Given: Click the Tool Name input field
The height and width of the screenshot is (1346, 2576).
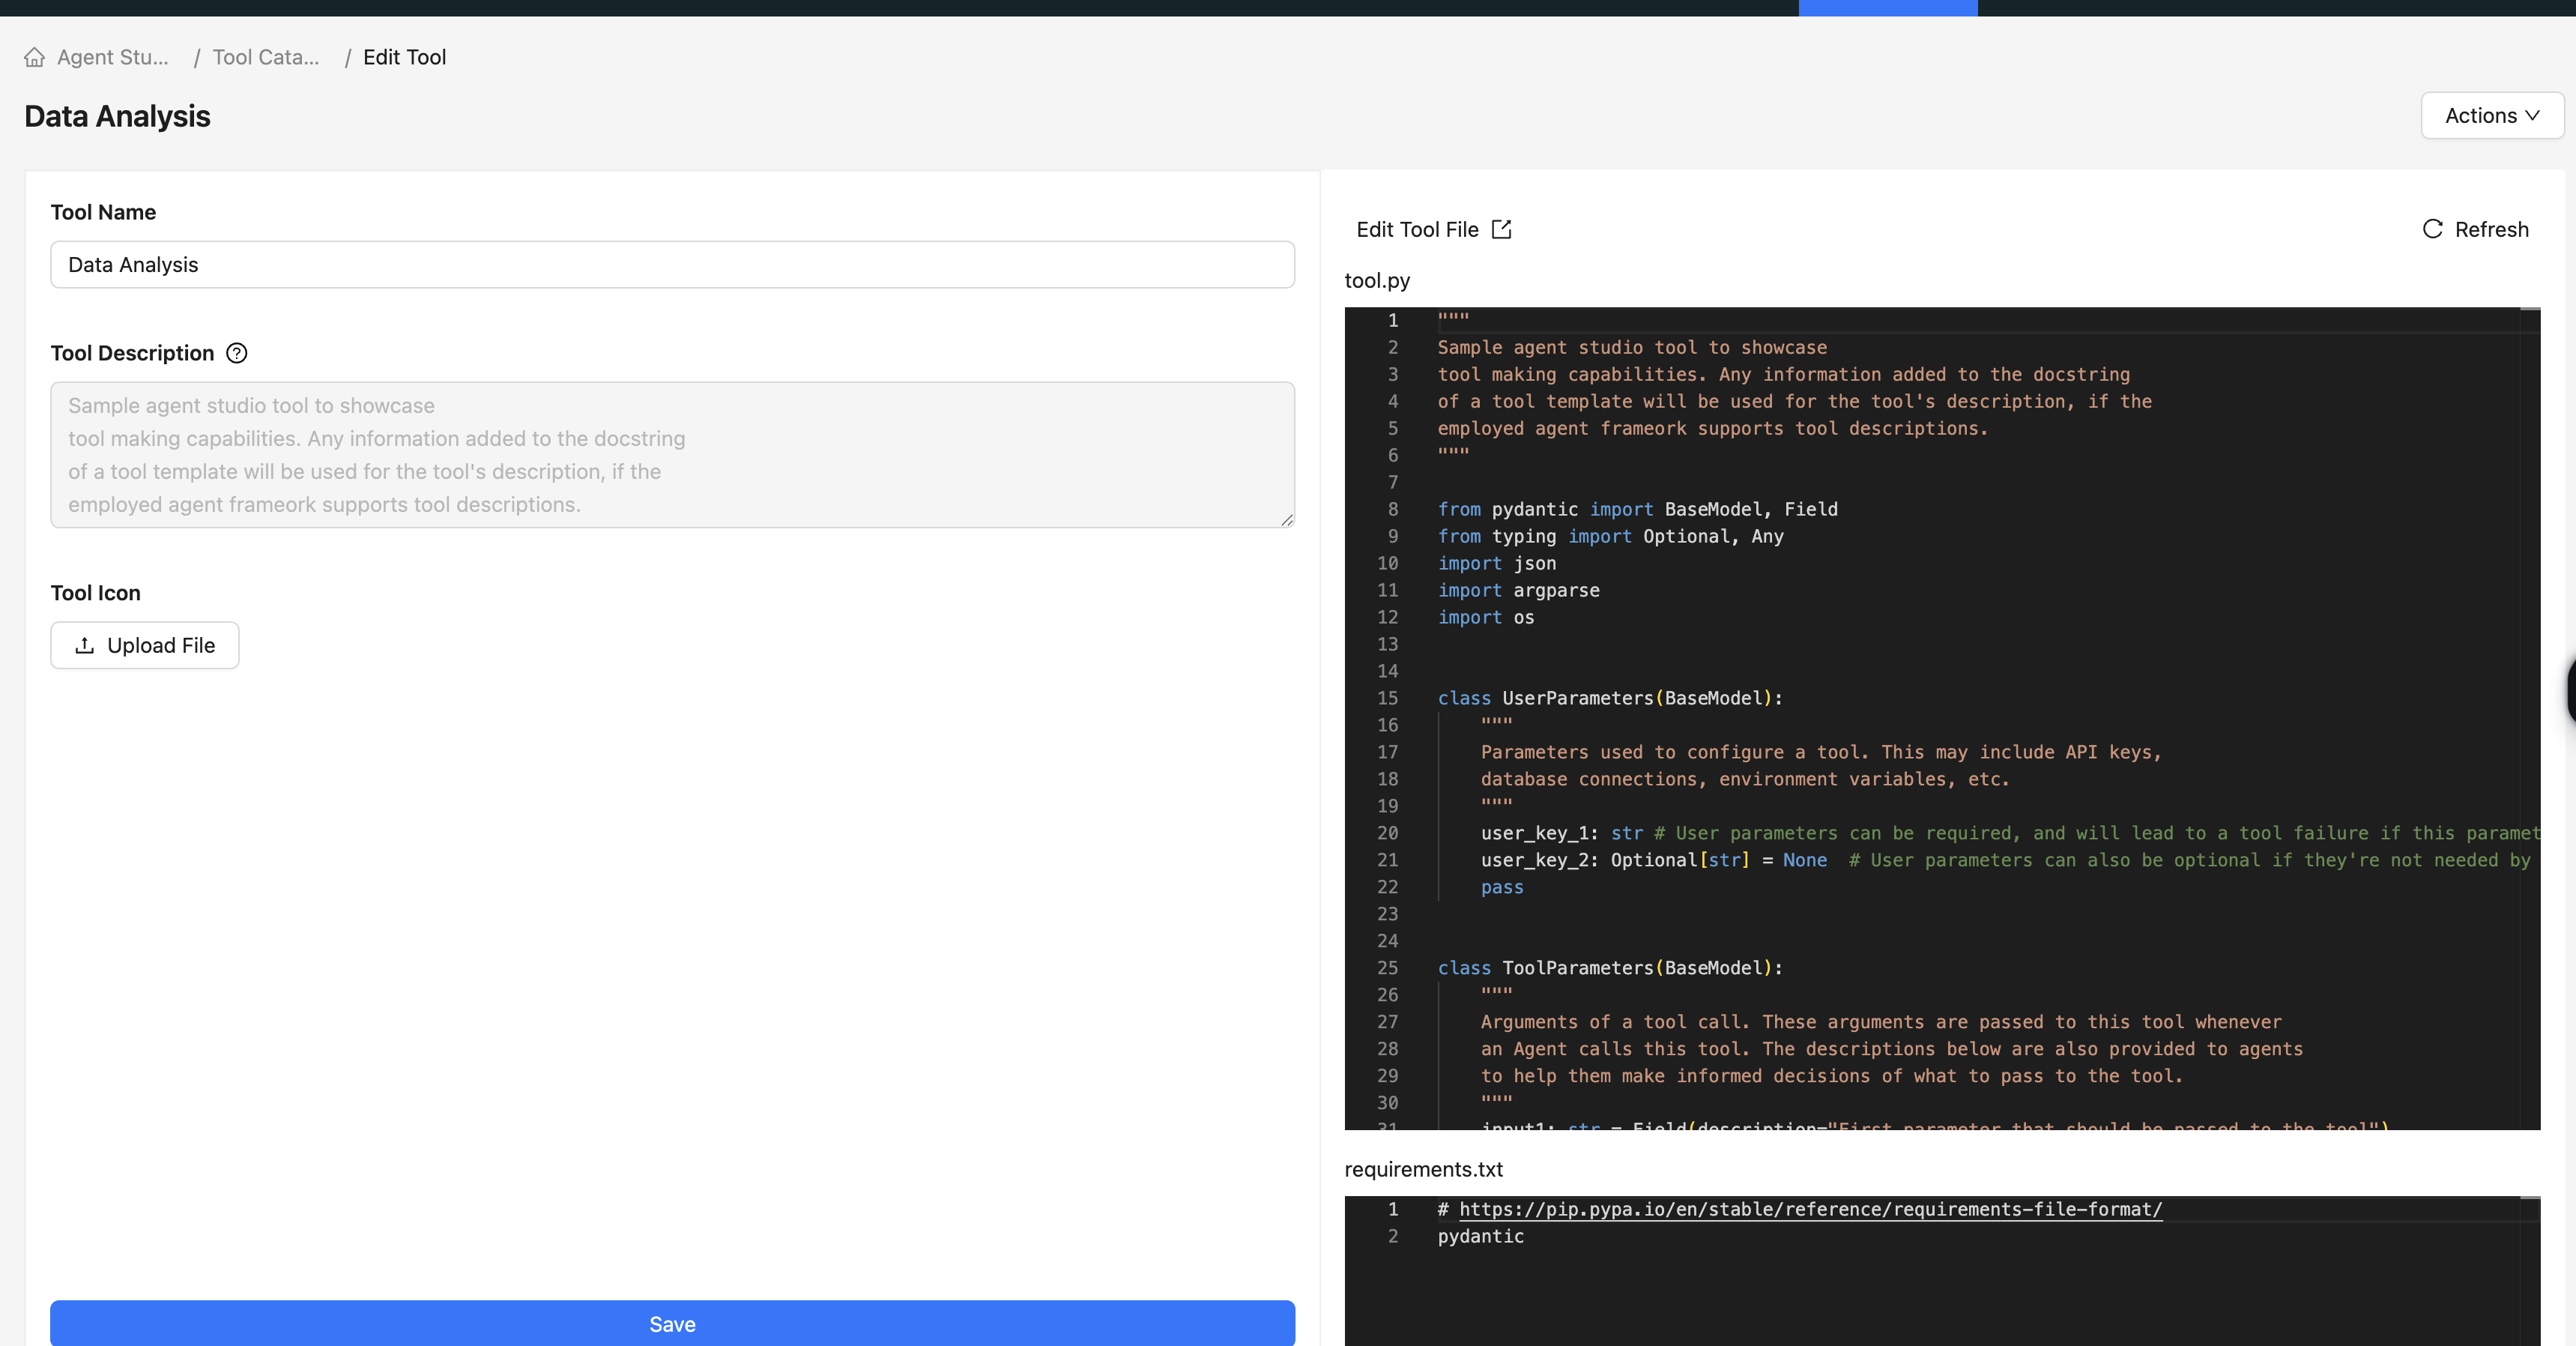Looking at the screenshot, I should click(x=672, y=264).
